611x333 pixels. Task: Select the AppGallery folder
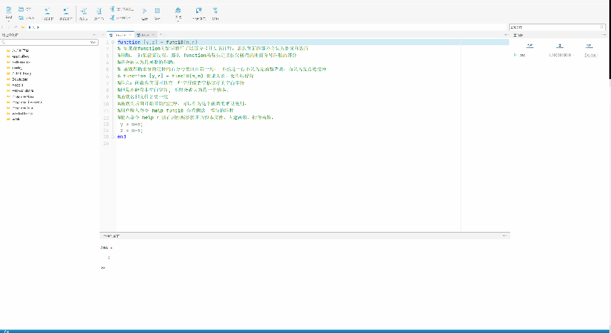(20, 56)
